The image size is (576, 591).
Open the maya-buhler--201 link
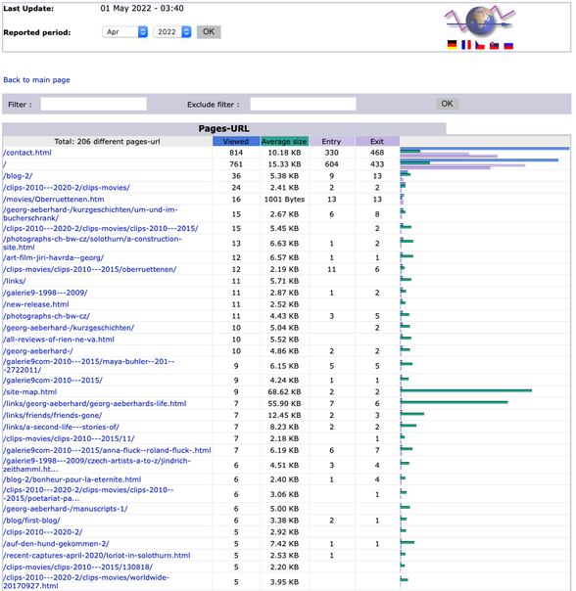point(89,366)
